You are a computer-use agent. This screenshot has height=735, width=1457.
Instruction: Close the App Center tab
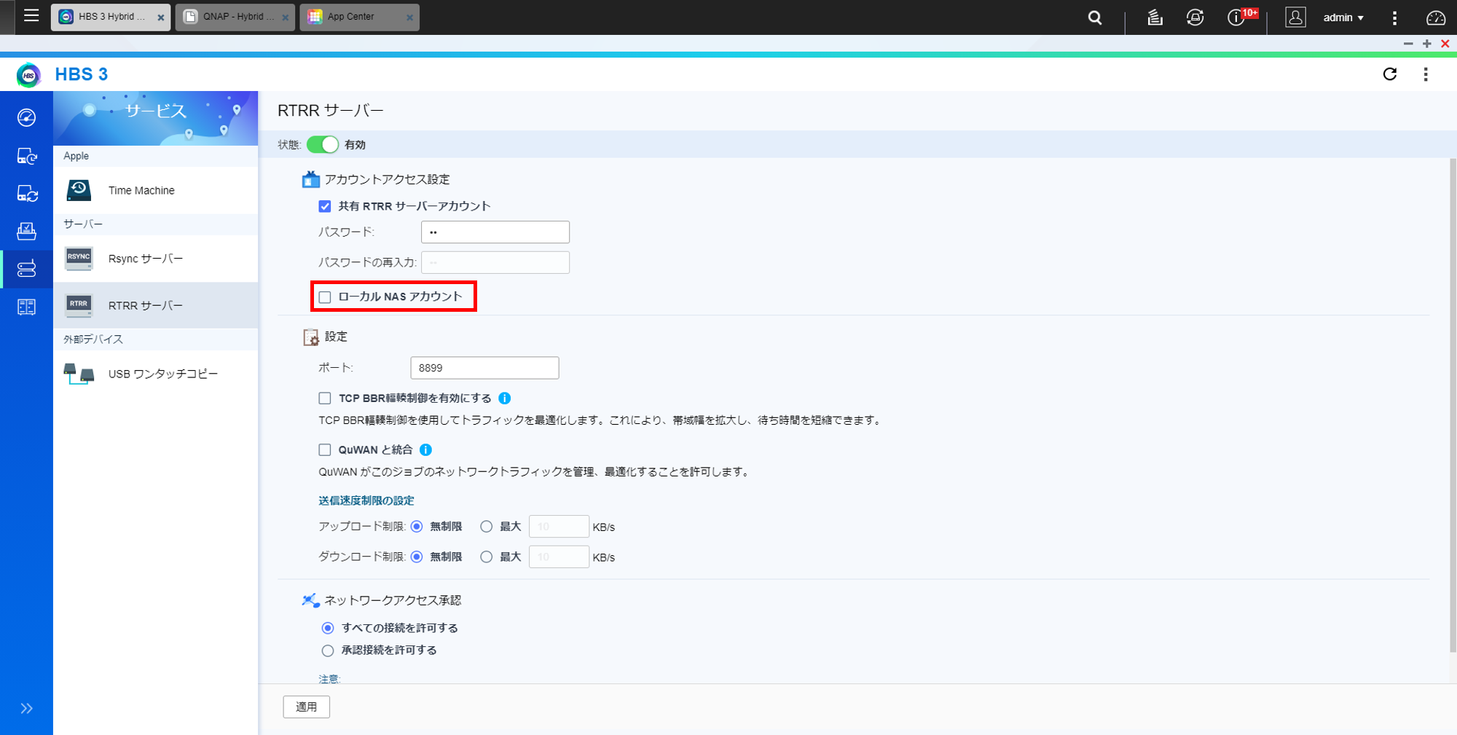click(409, 17)
